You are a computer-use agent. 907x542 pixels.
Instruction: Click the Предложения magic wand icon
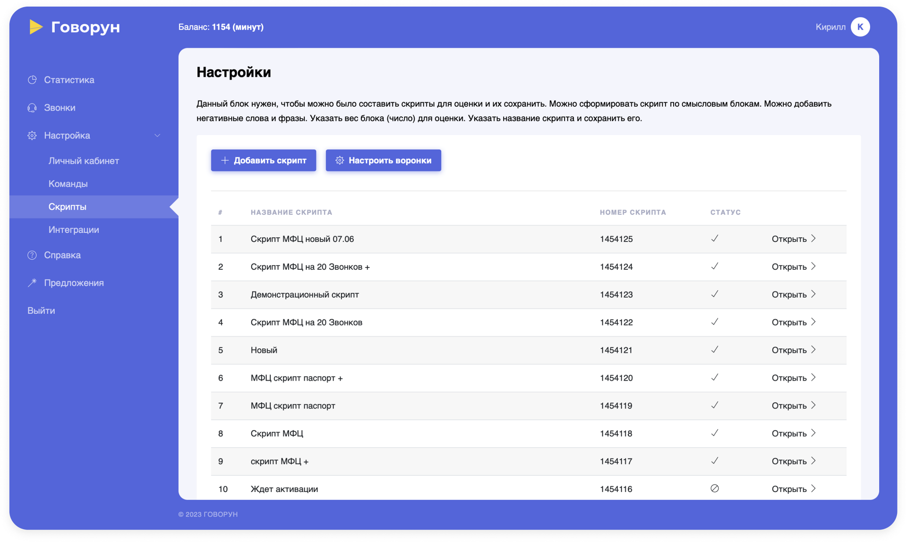(x=32, y=283)
